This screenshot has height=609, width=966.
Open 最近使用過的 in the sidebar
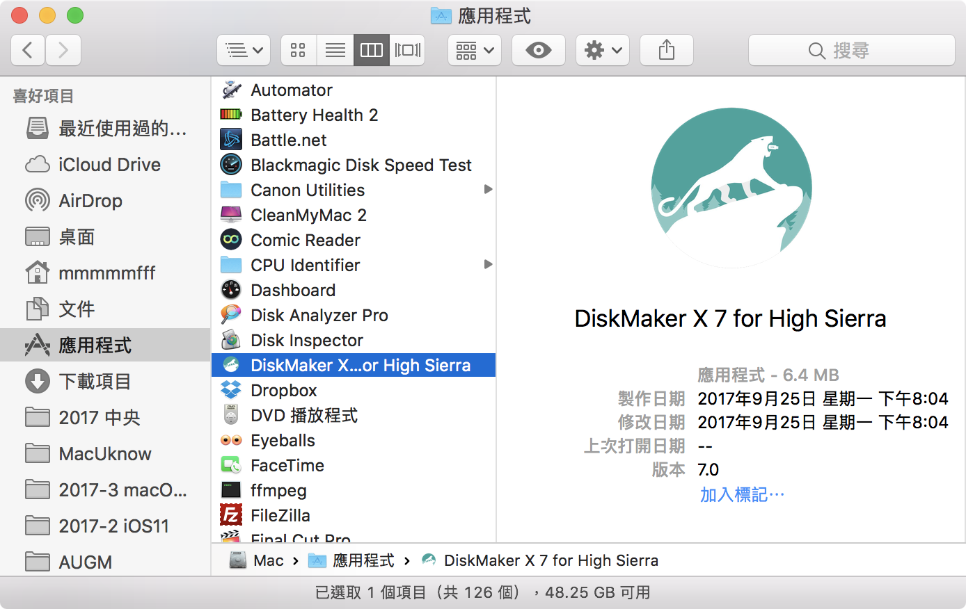[105, 129]
